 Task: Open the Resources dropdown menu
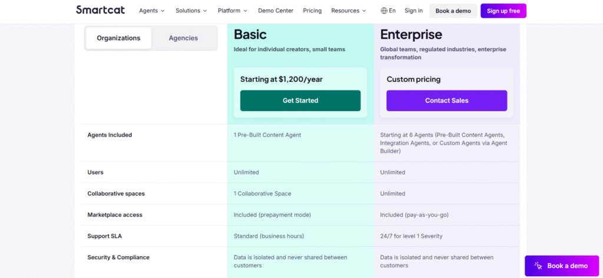[349, 11]
